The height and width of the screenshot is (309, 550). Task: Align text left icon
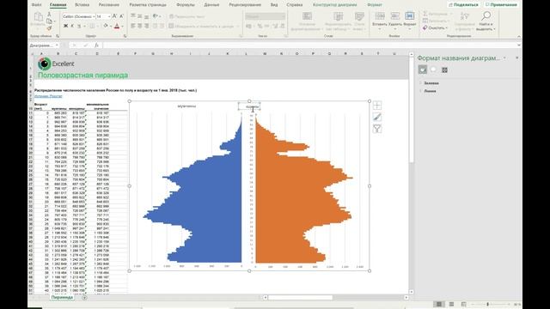tap(133, 26)
